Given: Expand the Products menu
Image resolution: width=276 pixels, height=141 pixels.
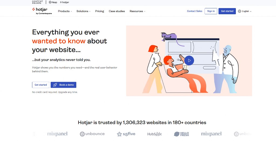Looking at the screenshot, I should [65, 11].
